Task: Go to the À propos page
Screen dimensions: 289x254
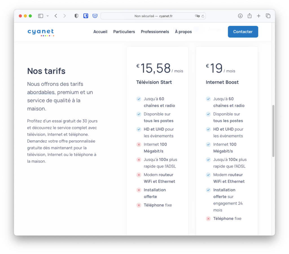Action: 183,32
